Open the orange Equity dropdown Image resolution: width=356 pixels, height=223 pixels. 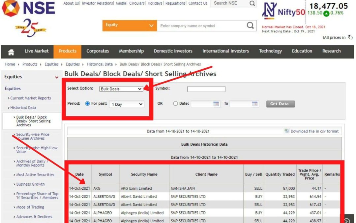130,25
